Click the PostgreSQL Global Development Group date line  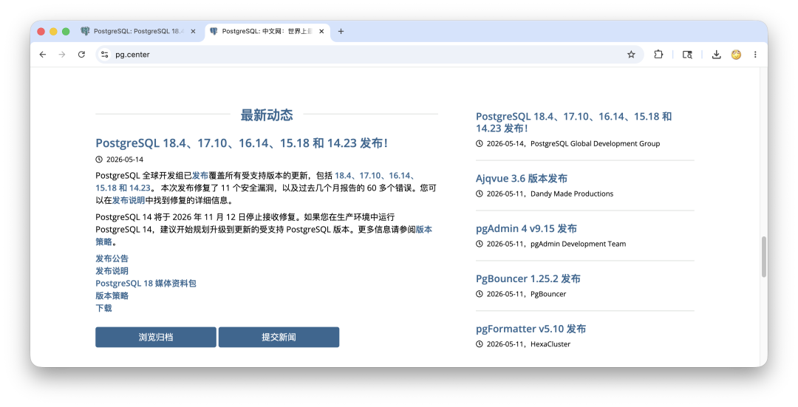click(x=568, y=143)
